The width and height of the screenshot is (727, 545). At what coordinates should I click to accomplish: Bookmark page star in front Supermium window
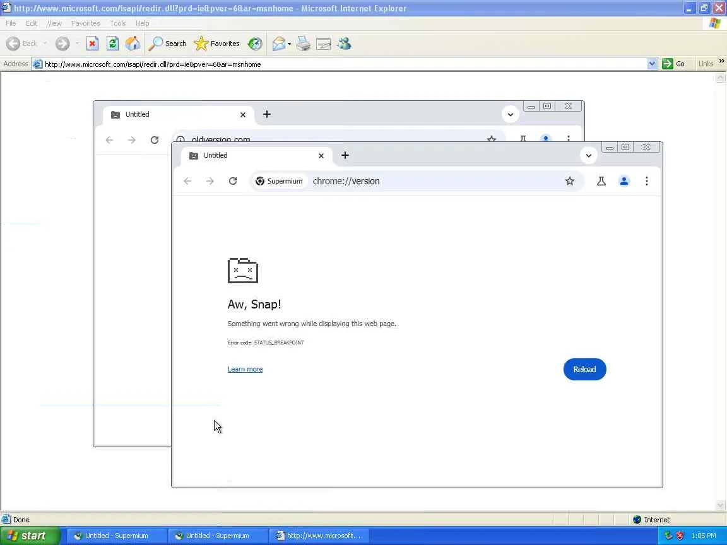pyautogui.click(x=569, y=181)
